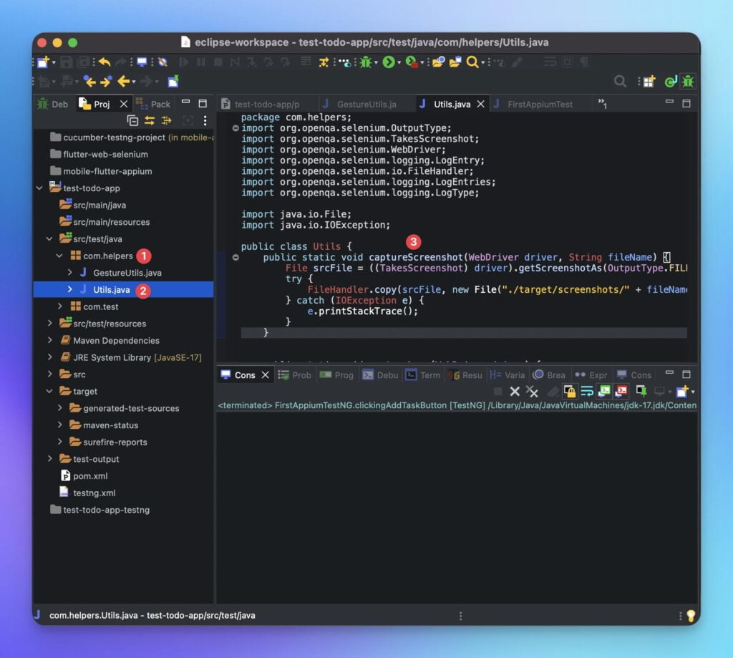Switch to the Debug perspective bug icon
The width and height of the screenshot is (733, 658).
point(688,82)
